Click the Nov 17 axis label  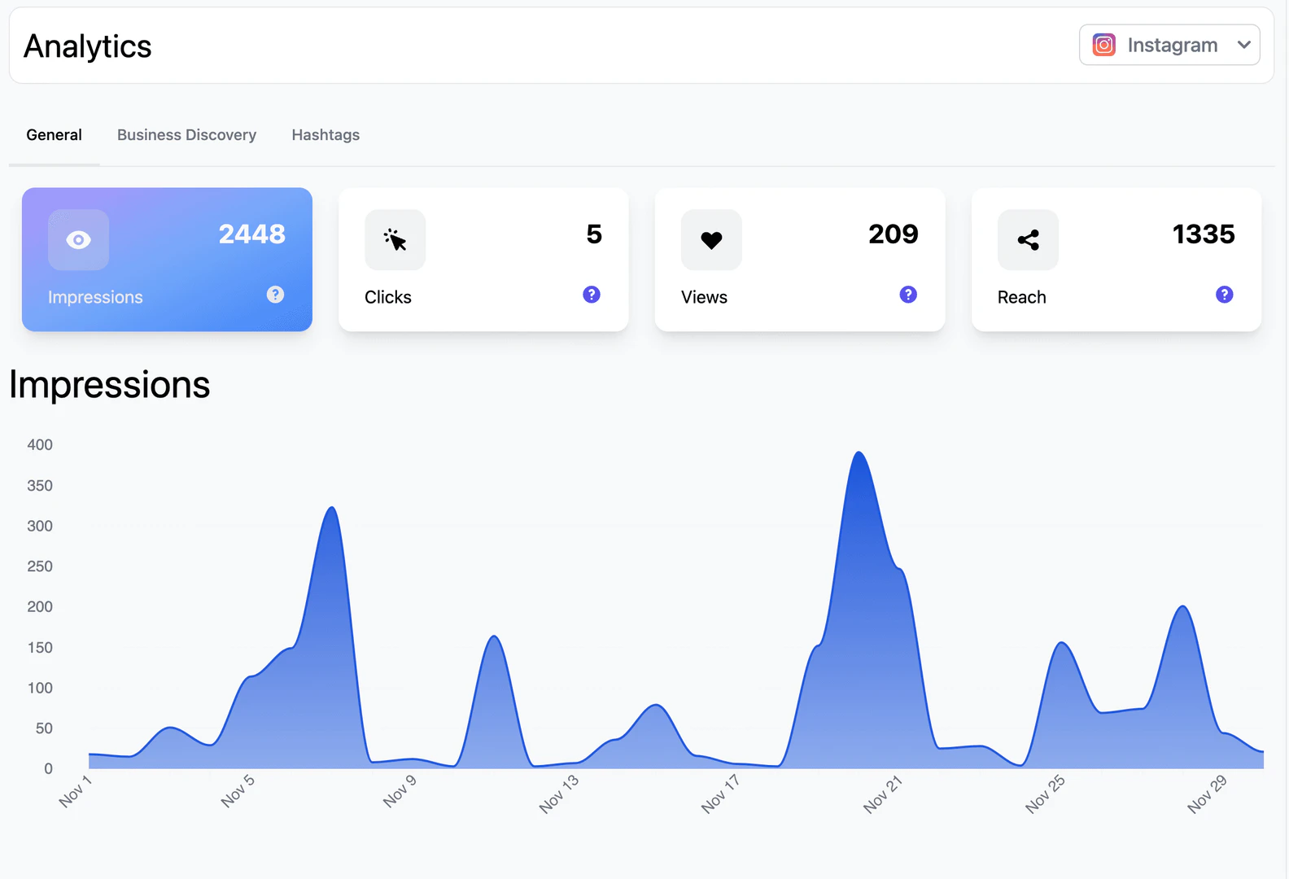point(720,794)
